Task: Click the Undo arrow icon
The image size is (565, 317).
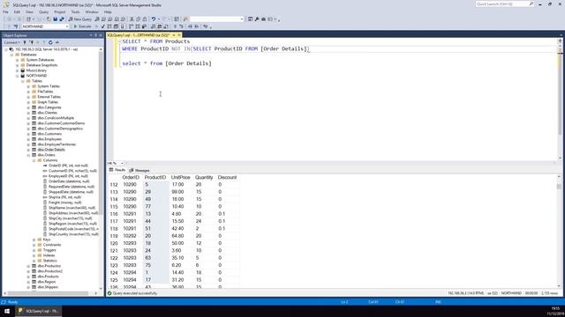Action: coord(154,19)
